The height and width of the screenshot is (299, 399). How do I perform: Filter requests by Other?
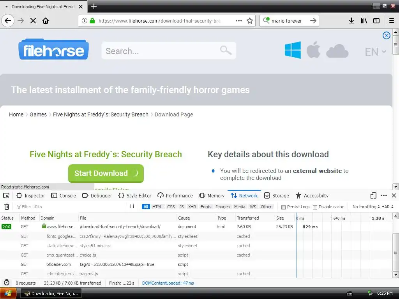(266, 207)
